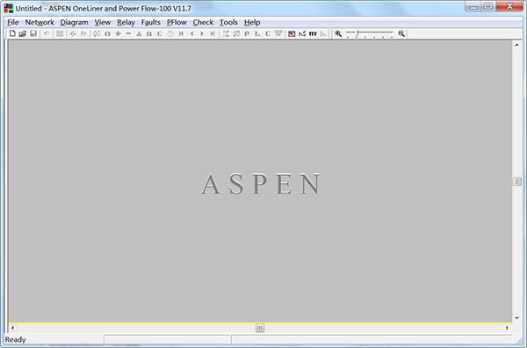Image resolution: width=527 pixels, height=348 pixels.
Task: Click the last-fault skip-to-end icon
Action: [x=213, y=33]
